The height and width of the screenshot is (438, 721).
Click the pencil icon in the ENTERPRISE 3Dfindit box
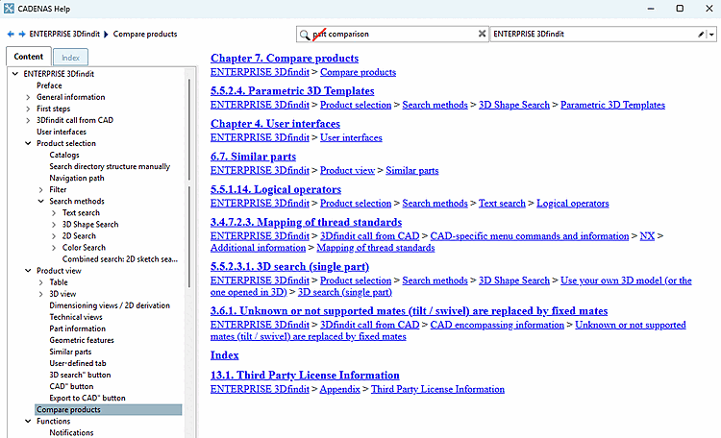point(701,34)
